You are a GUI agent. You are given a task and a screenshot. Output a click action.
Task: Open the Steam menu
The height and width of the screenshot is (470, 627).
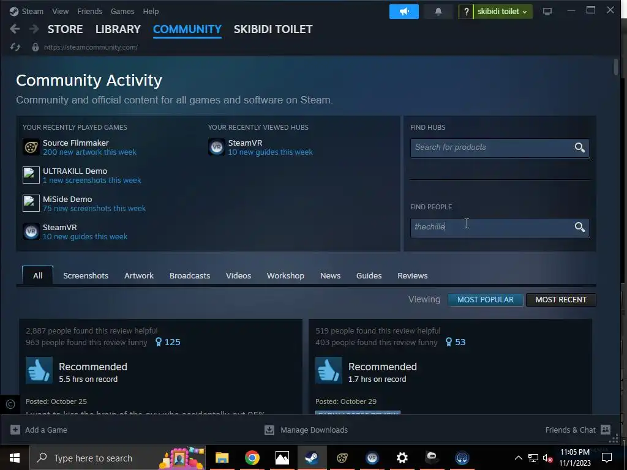32,12
